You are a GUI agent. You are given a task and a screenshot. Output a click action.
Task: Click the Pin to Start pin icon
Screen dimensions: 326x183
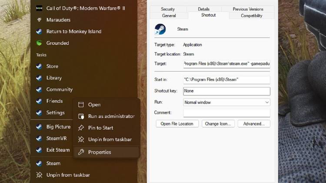81,128
